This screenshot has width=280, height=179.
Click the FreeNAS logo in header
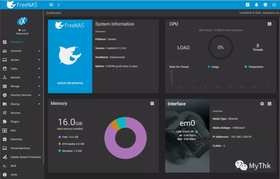tap(22, 5)
